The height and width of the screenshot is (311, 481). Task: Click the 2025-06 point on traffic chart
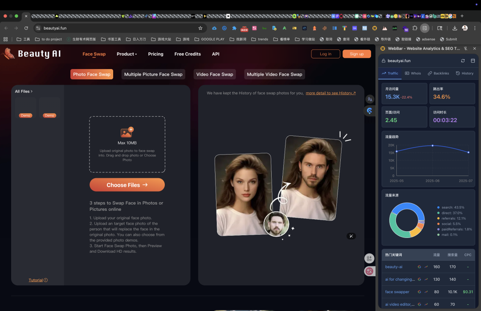pyautogui.click(x=432, y=146)
